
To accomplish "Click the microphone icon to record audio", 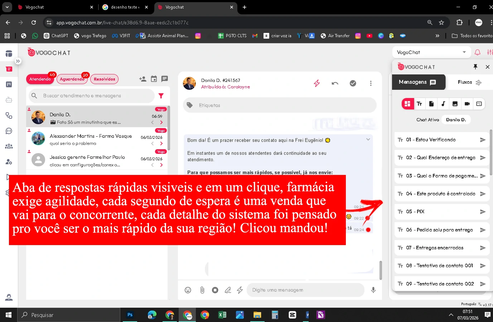I will (373, 290).
